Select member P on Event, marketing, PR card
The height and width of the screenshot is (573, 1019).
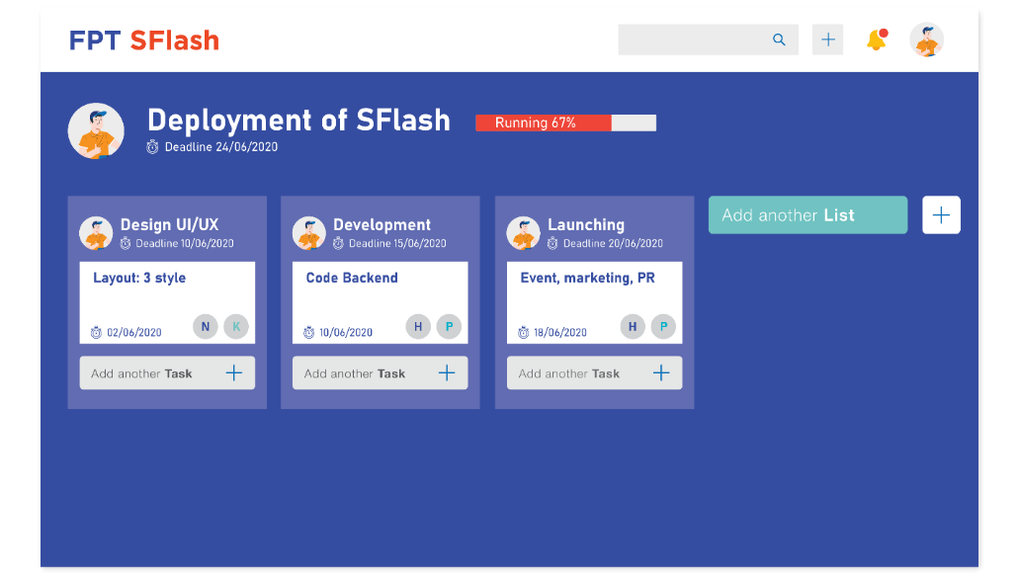(x=663, y=327)
